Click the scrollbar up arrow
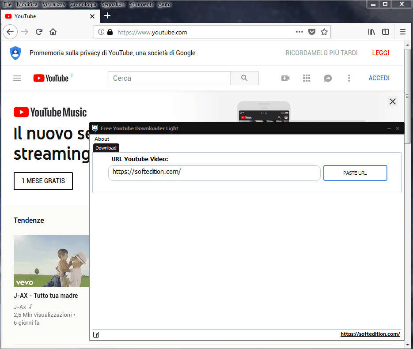 tap(407, 45)
